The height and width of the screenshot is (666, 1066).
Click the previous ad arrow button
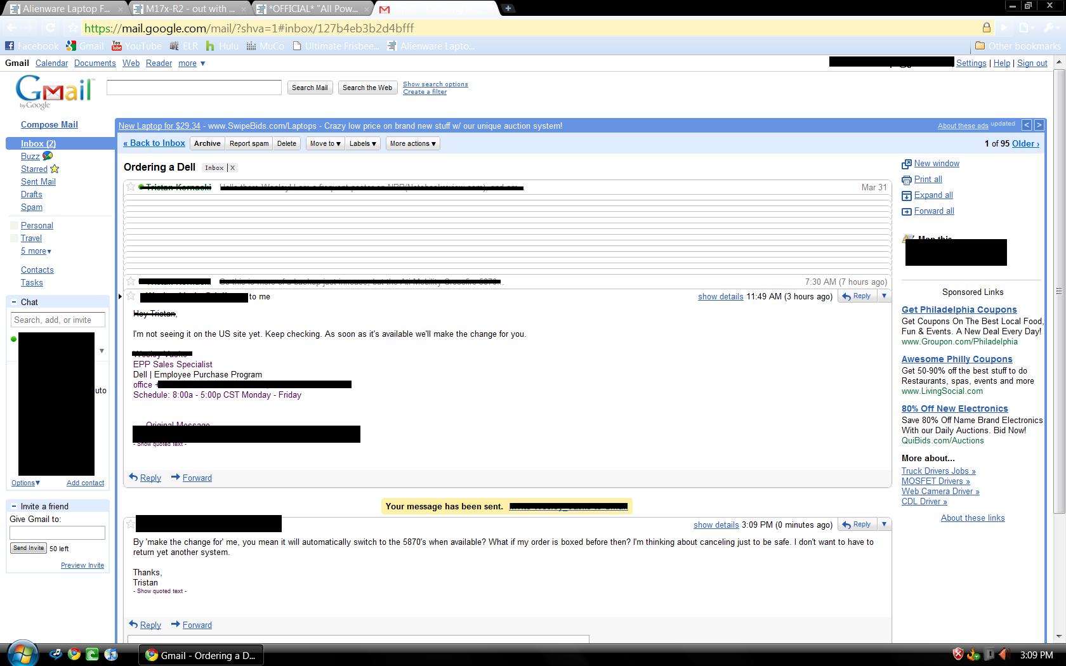(x=1027, y=125)
